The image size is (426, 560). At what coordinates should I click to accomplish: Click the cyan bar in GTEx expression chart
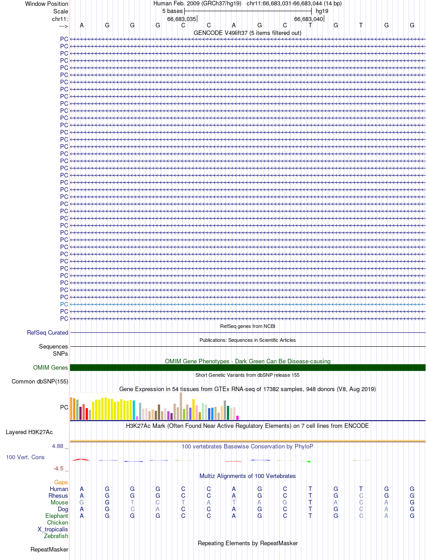134,410
